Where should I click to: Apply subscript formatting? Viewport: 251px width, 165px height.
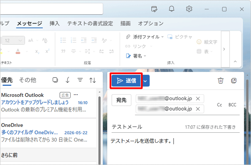[37, 52]
